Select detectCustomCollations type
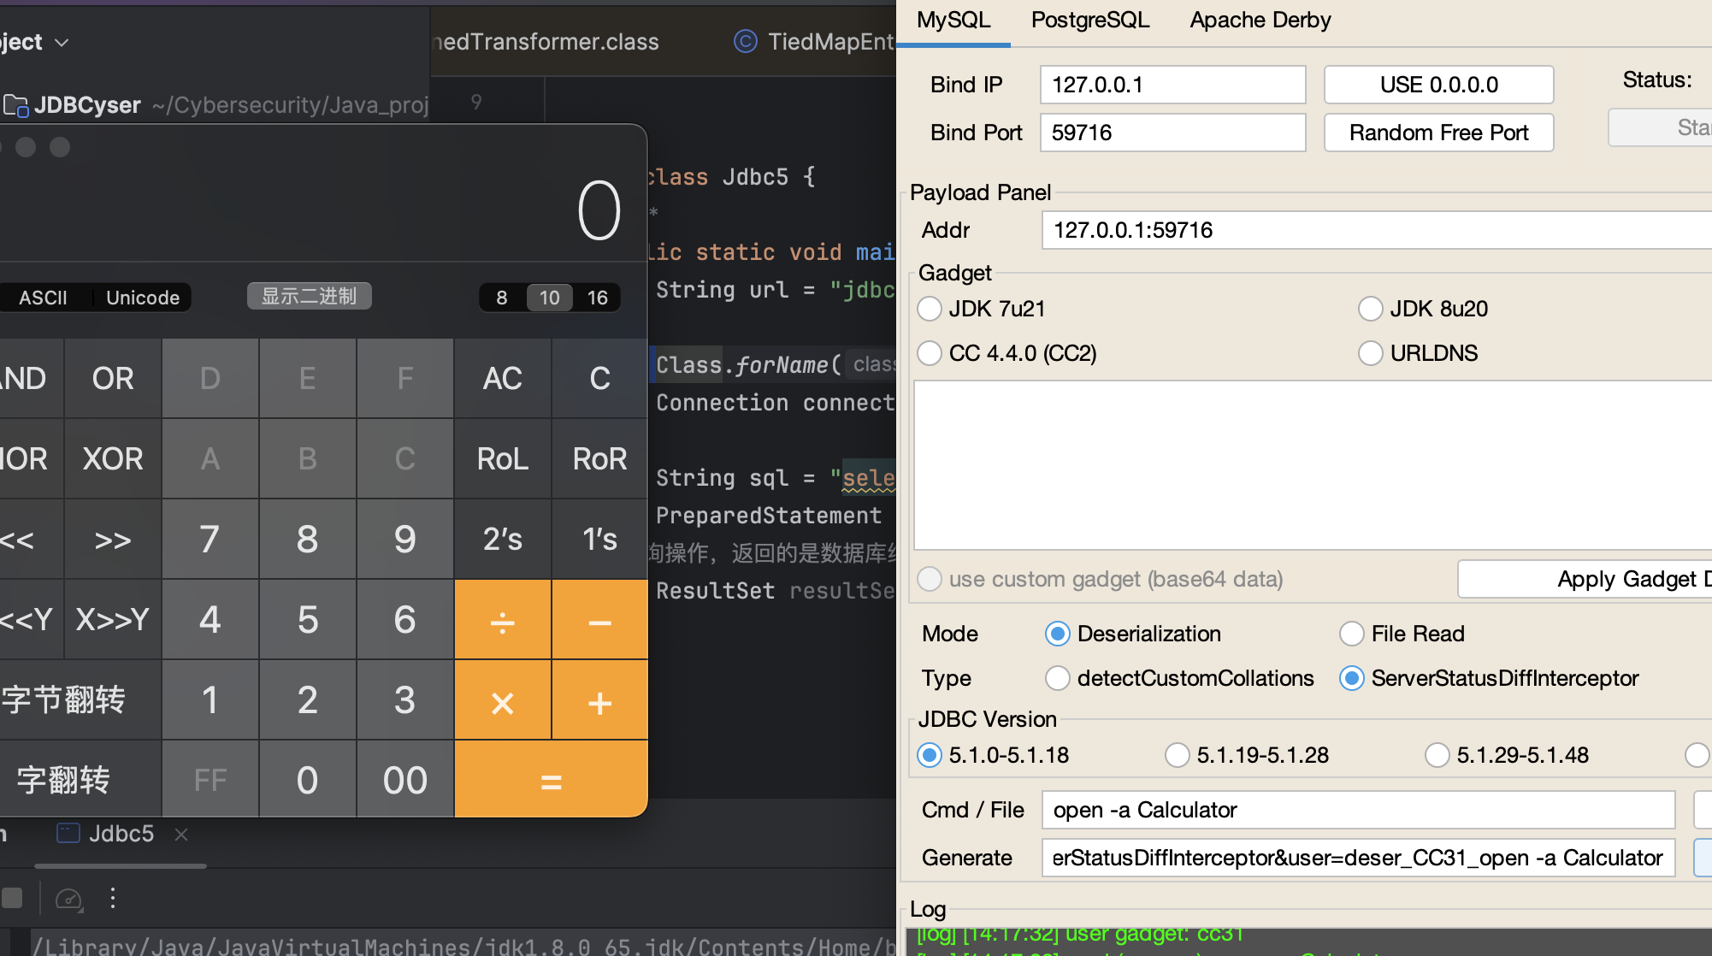 tap(1058, 678)
